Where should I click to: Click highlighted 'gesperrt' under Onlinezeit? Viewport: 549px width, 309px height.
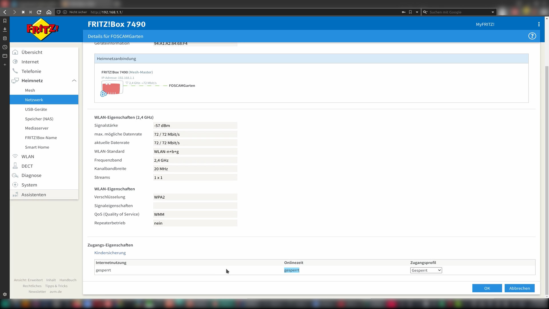tap(292, 270)
